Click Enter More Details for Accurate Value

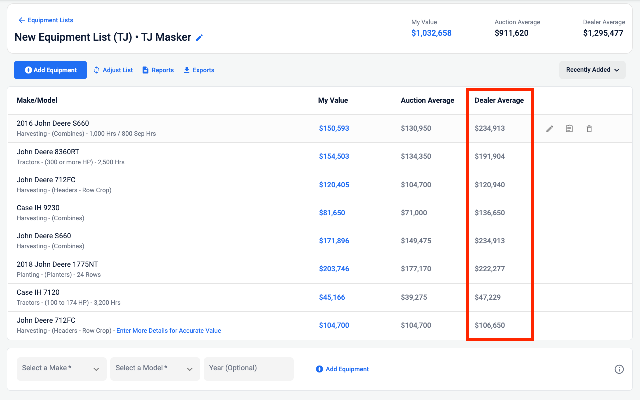pos(169,331)
